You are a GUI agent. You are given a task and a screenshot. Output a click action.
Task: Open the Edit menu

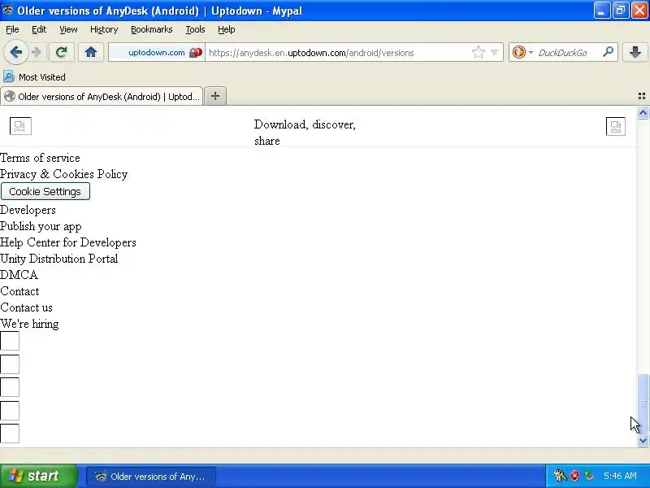click(x=39, y=29)
